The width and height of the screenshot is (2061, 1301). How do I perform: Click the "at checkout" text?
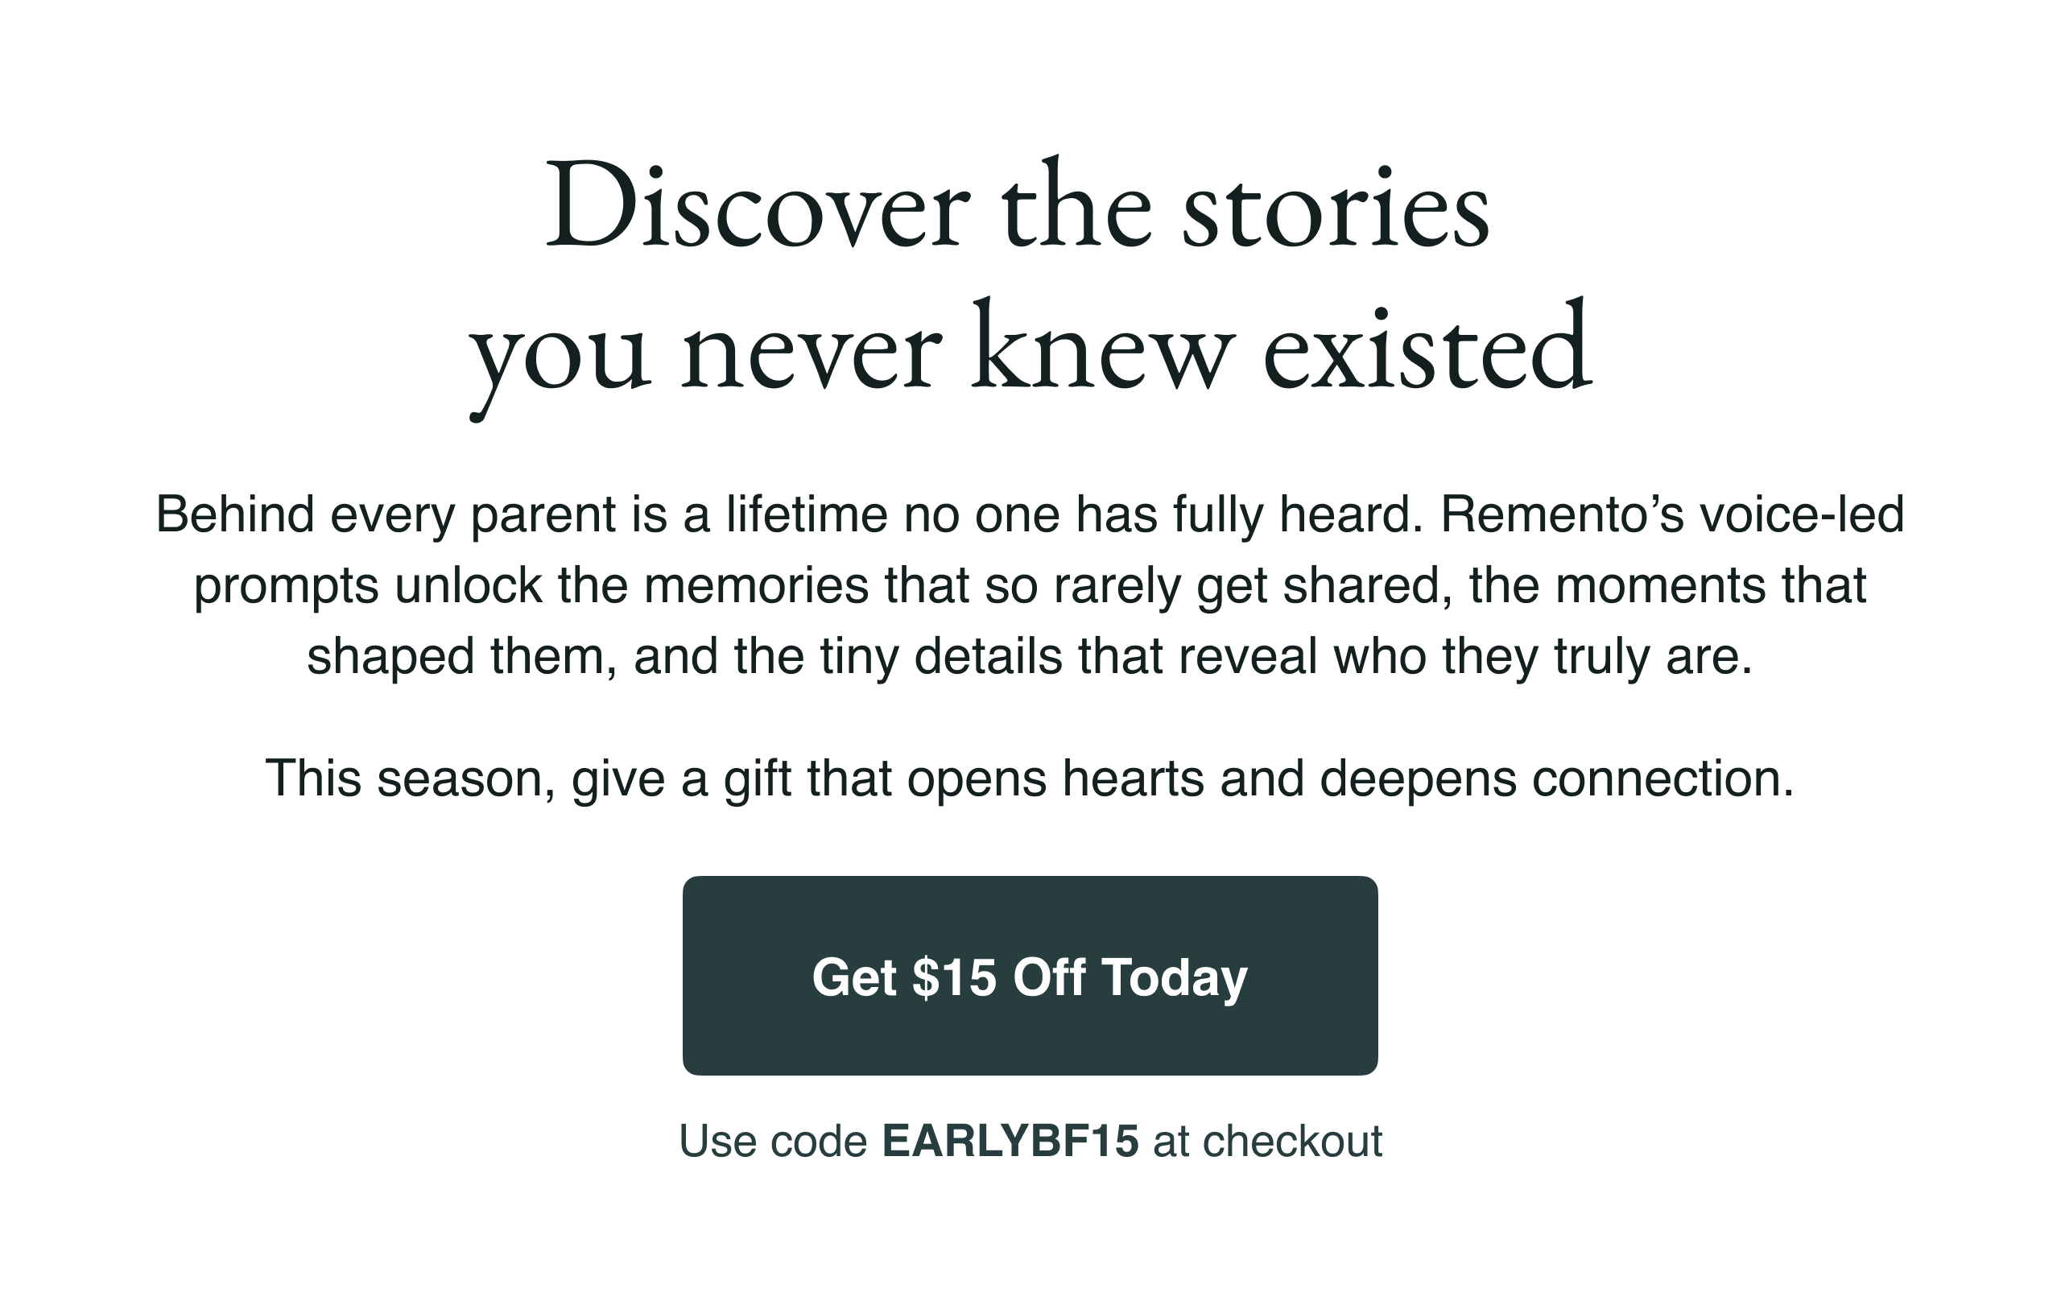pyautogui.click(x=1267, y=1141)
